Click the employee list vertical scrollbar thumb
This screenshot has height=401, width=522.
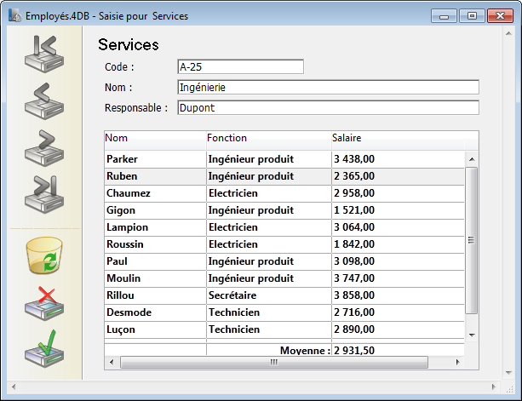(x=471, y=241)
